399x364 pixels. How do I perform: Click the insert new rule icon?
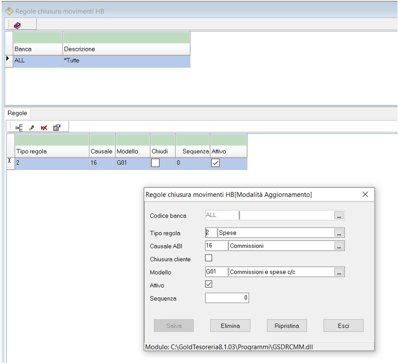pos(19,128)
